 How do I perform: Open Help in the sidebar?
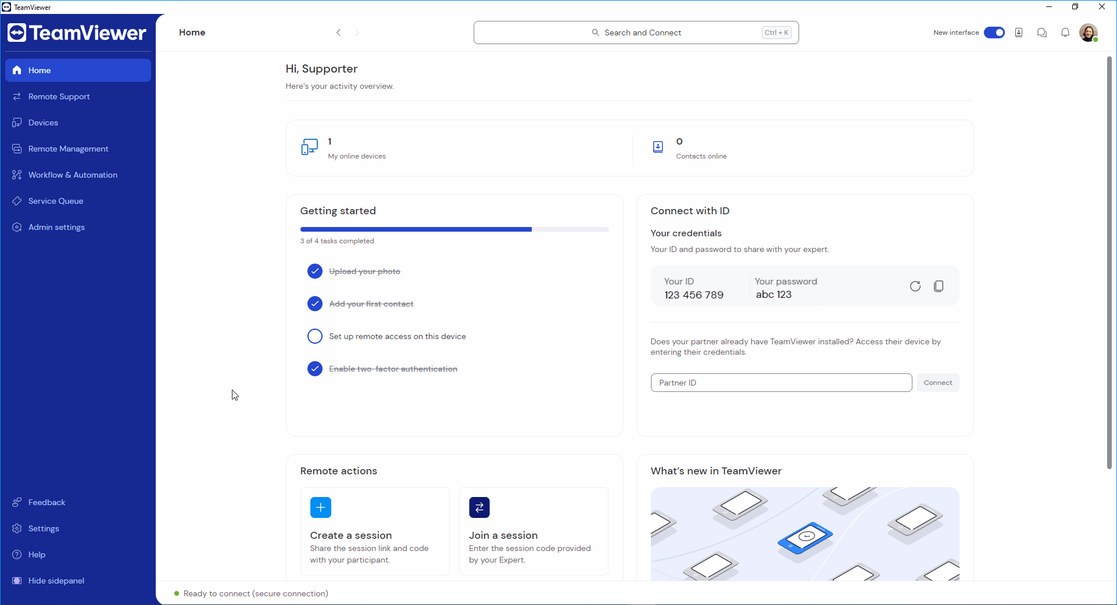point(78,554)
